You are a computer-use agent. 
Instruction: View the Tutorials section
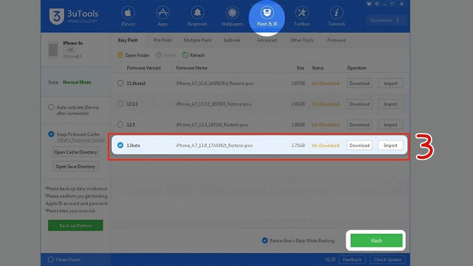tap(336, 16)
